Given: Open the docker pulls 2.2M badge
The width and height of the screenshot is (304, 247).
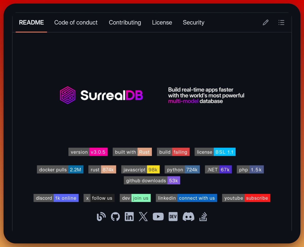Looking at the screenshot, I should pyautogui.click(x=60, y=169).
